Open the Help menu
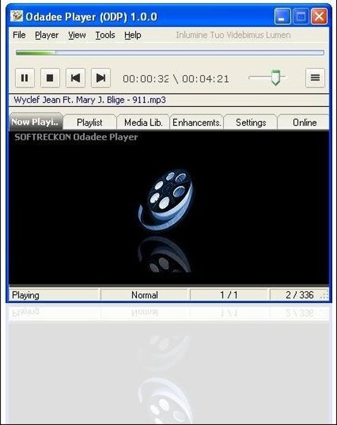The height and width of the screenshot is (425, 337). tap(132, 35)
